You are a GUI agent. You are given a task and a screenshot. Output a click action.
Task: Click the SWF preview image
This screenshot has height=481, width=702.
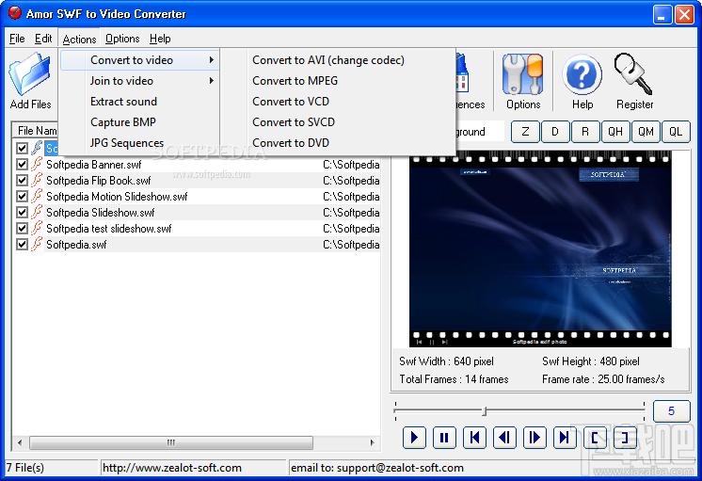(x=540, y=250)
